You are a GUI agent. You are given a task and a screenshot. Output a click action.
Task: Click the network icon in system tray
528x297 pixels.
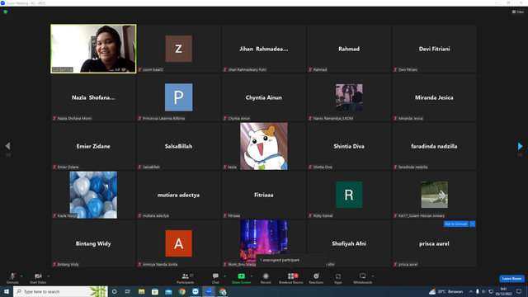[491, 291]
